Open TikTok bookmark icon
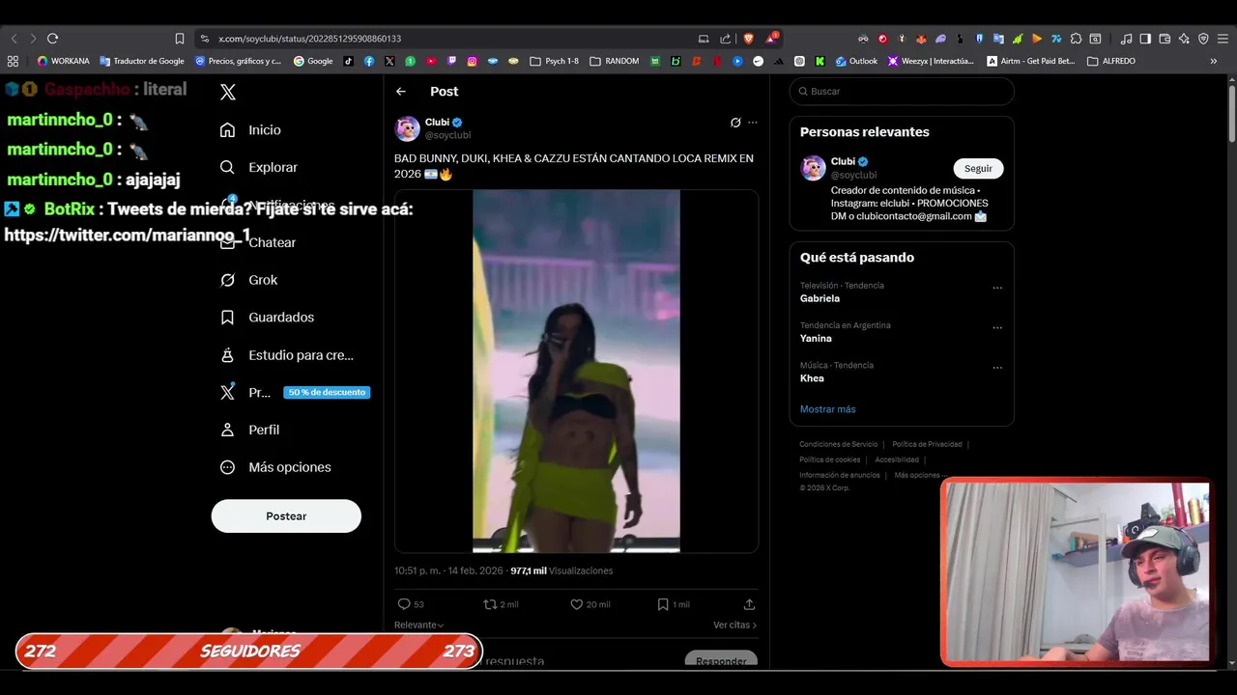Screen dimensions: 1237x695 [348, 61]
